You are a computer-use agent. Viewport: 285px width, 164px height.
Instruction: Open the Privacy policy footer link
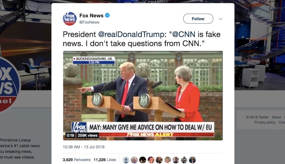point(265,122)
